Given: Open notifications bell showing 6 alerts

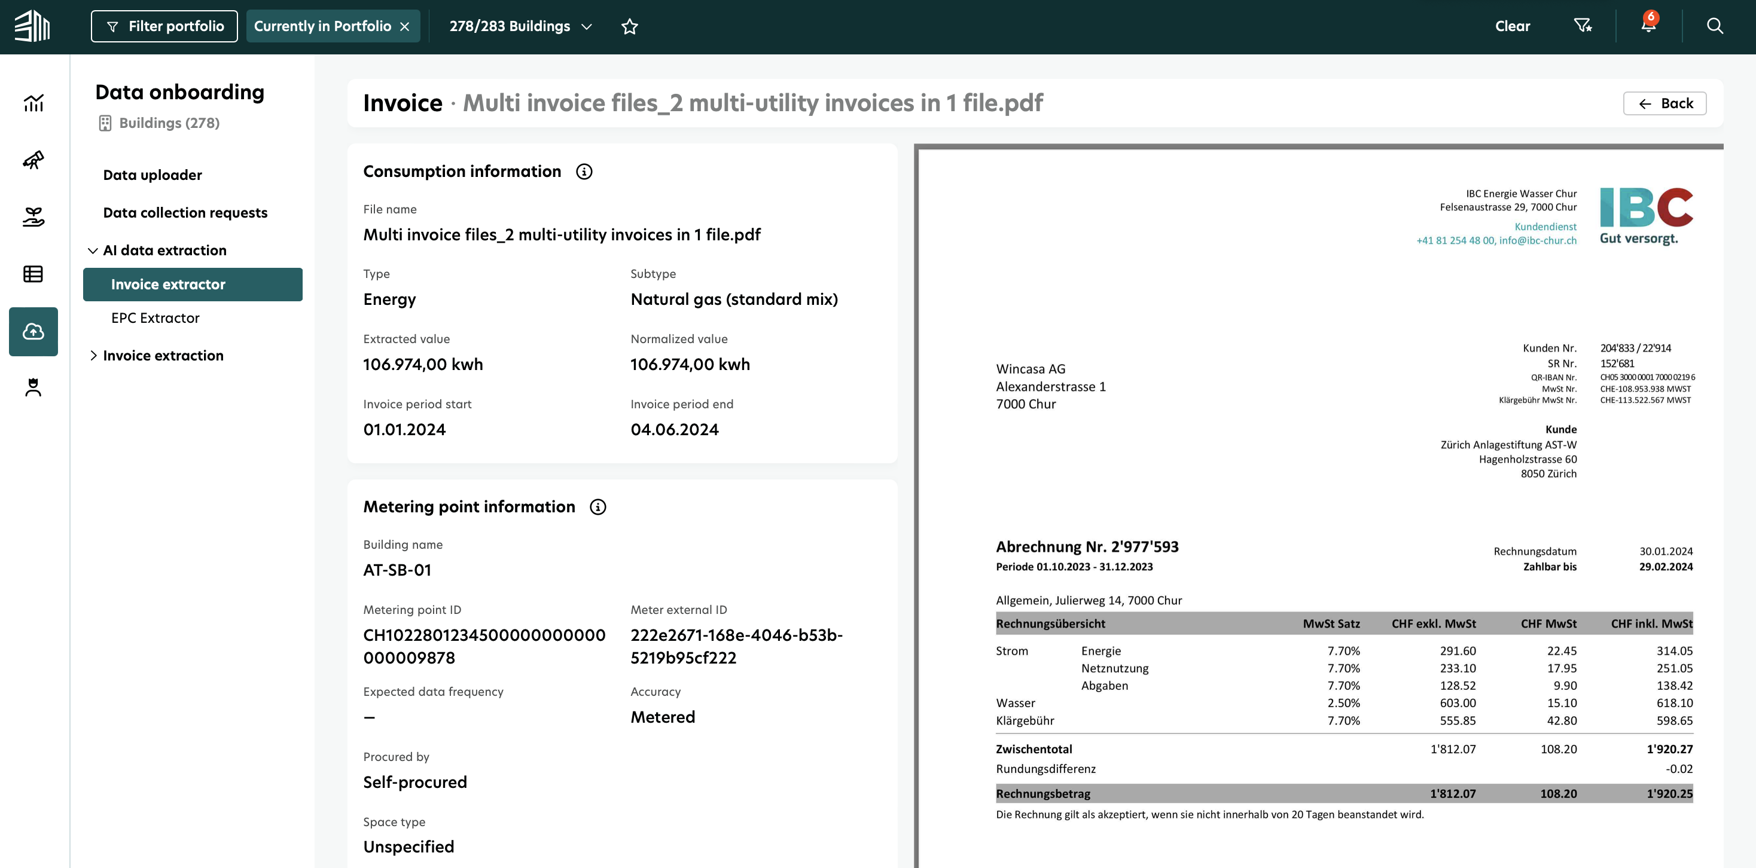Looking at the screenshot, I should coord(1649,26).
